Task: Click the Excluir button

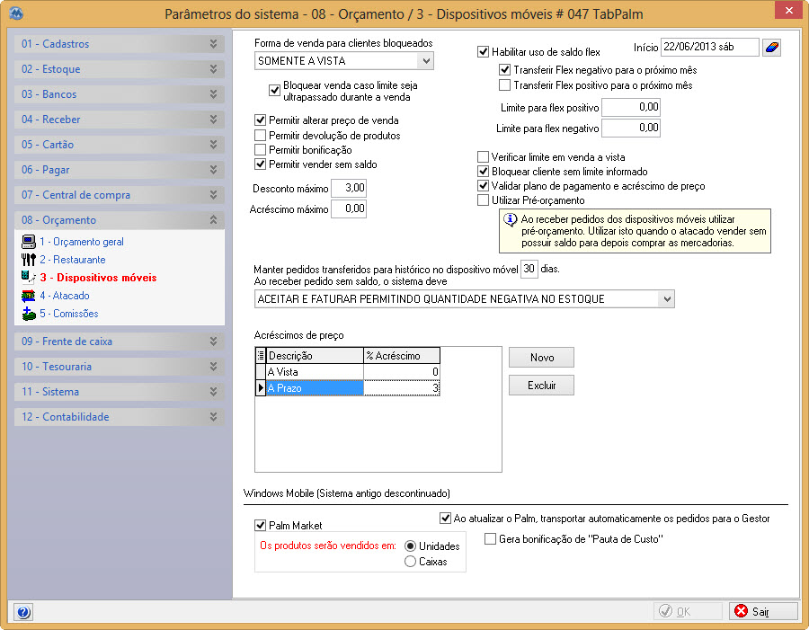Action: [541, 386]
